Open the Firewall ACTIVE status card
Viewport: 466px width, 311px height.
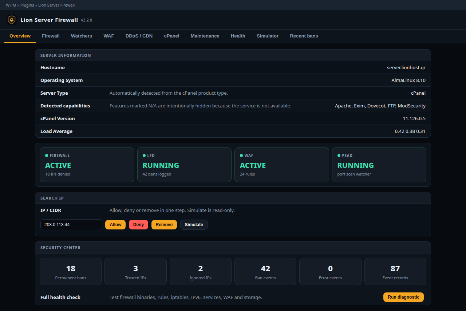point(87,165)
